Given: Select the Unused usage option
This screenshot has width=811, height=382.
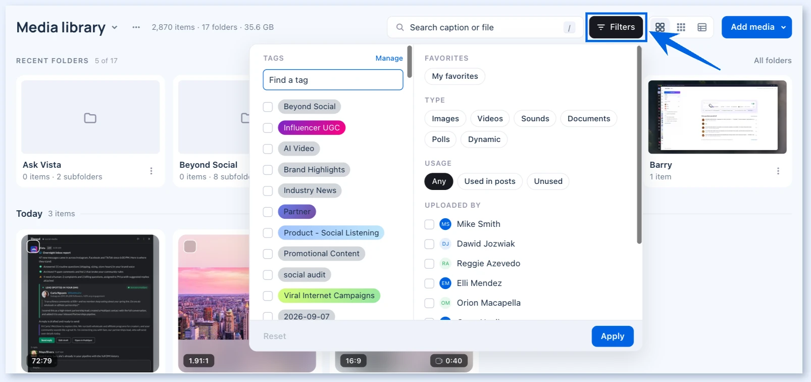Looking at the screenshot, I should click(x=548, y=181).
